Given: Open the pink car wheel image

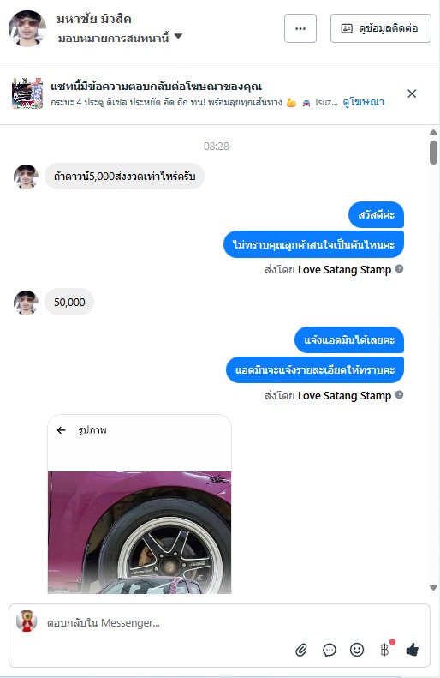Looking at the screenshot, I should pyautogui.click(x=140, y=532).
